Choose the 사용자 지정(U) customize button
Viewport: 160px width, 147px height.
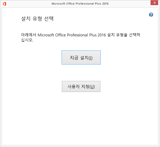pyautogui.click(x=81, y=87)
